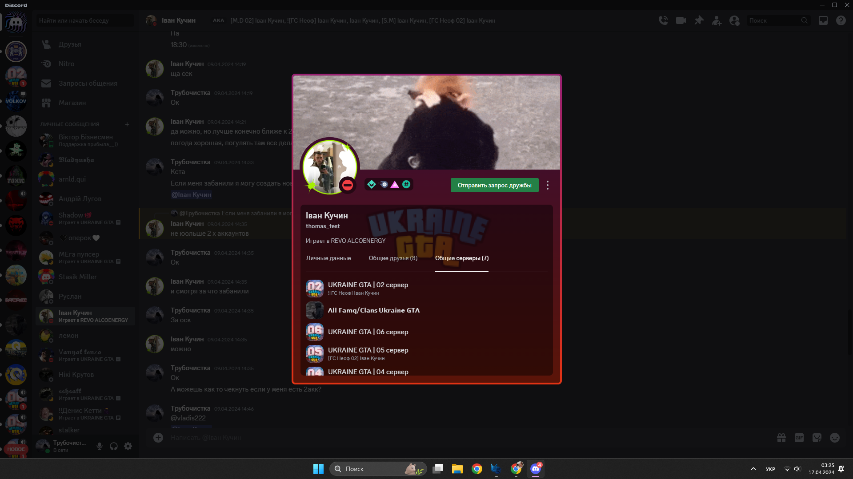
Task: Click the HypeSquad badge in profile
Action: click(x=372, y=184)
